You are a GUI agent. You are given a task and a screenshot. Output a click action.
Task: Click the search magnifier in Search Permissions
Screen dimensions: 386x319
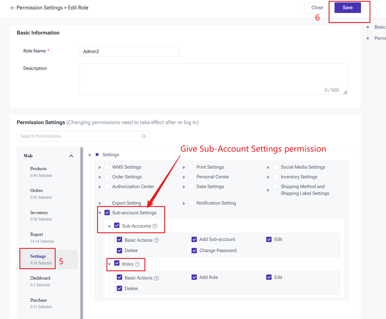pyautogui.click(x=144, y=136)
